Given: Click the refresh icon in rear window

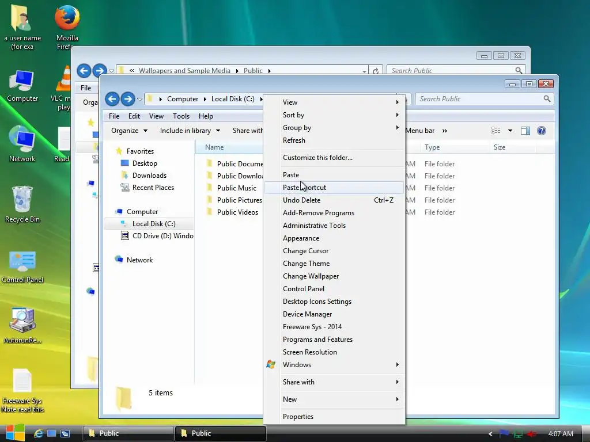Looking at the screenshot, I should [376, 71].
